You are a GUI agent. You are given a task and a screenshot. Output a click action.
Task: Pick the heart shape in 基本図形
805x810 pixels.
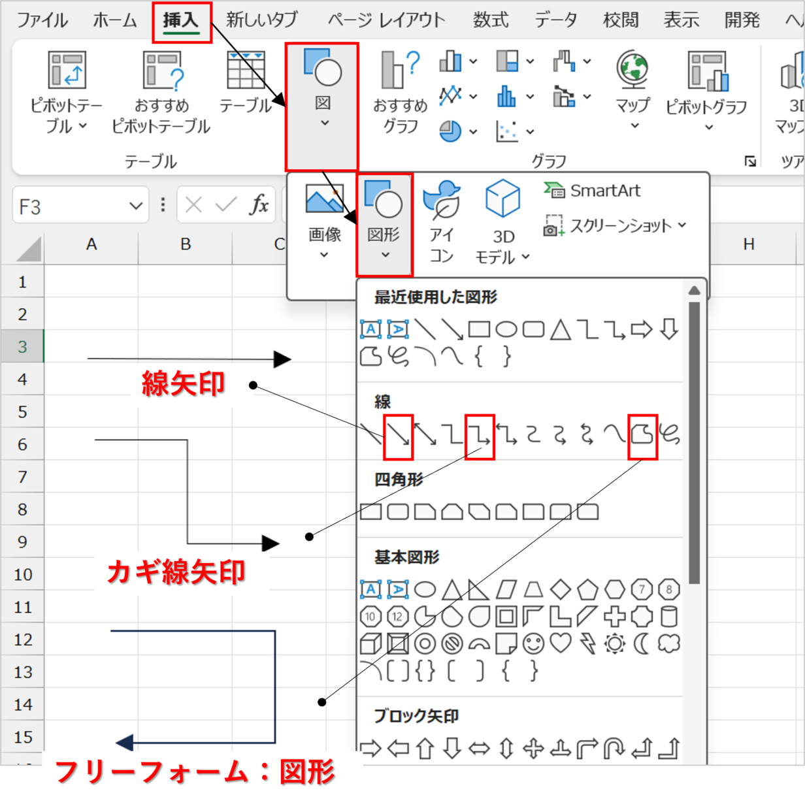point(561,644)
